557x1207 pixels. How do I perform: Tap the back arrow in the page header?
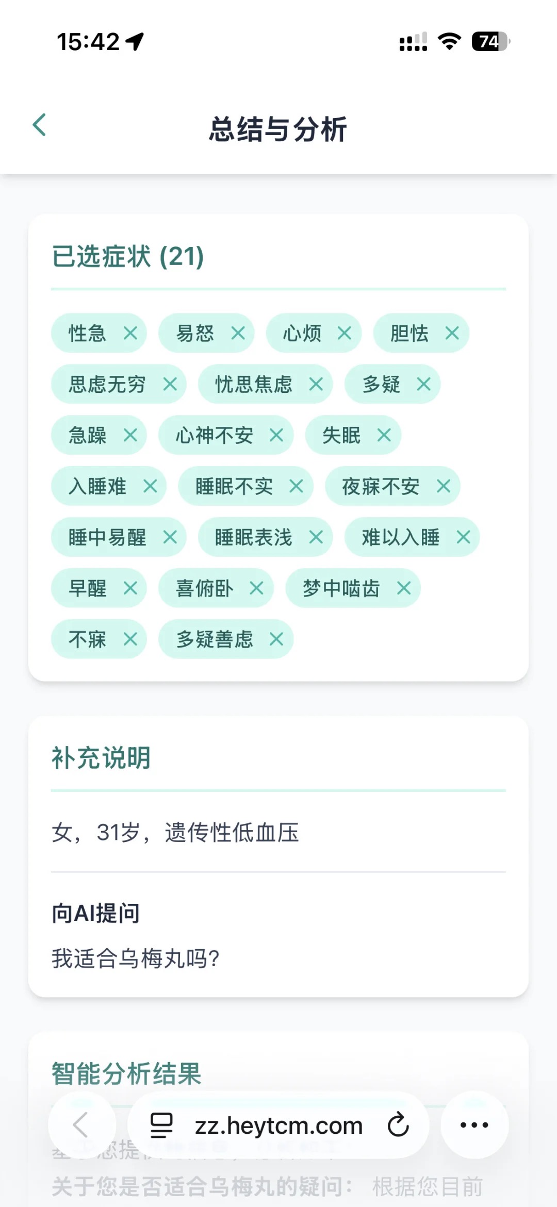tap(40, 125)
